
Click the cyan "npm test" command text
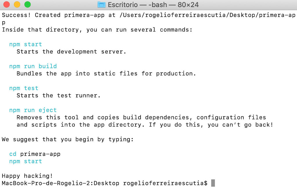(x=24, y=88)
